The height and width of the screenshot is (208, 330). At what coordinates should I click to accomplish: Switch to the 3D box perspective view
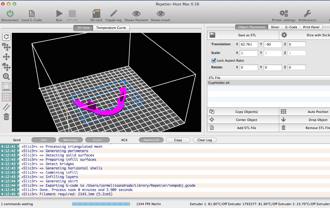[x=6, y=87]
